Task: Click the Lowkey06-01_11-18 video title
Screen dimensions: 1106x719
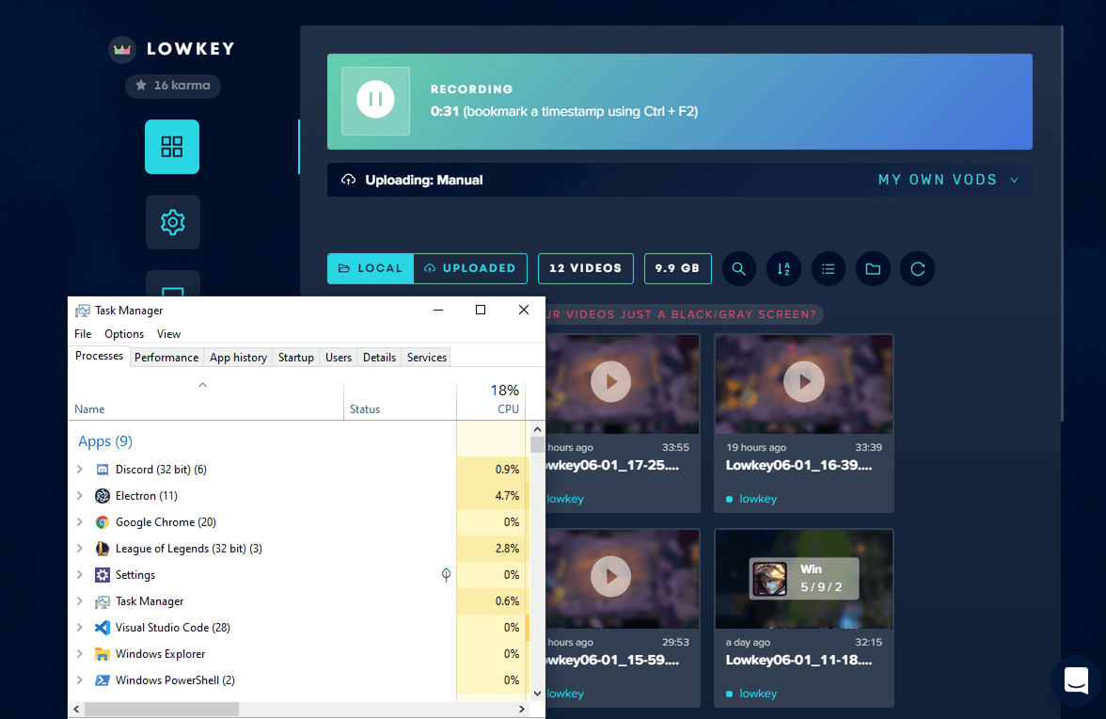Action: [x=798, y=661]
